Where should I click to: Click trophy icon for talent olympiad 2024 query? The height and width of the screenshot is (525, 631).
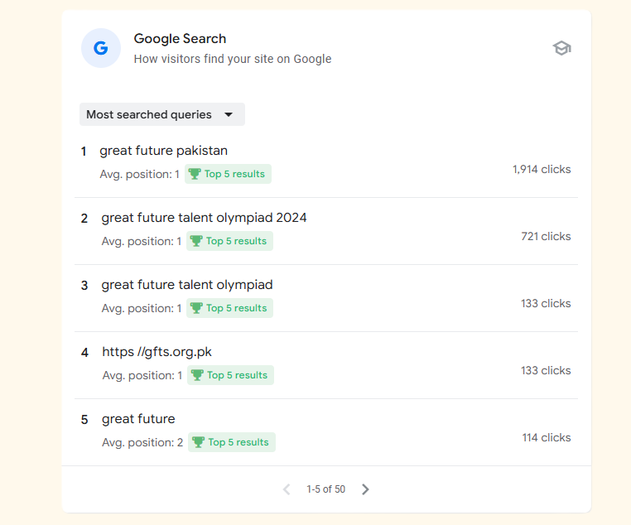click(x=196, y=241)
